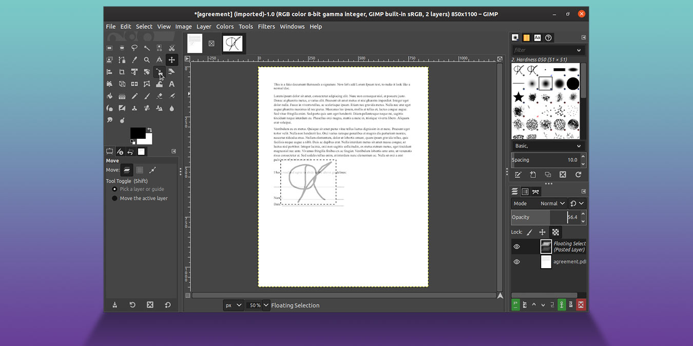This screenshot has height=346, width=693.
Task: Select the Zoom tool
Action: pyautogui.click(x=147, y=59)
